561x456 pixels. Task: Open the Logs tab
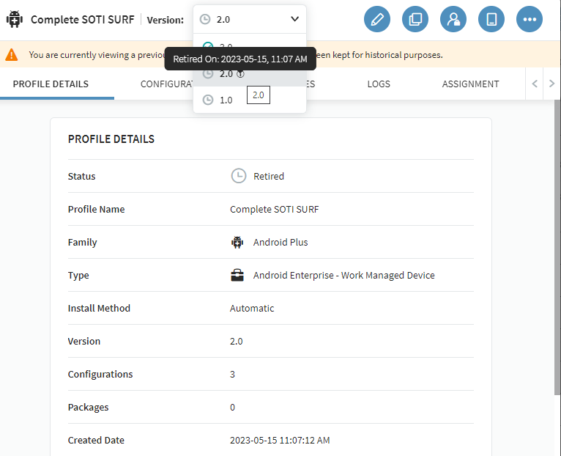(379, 84)
